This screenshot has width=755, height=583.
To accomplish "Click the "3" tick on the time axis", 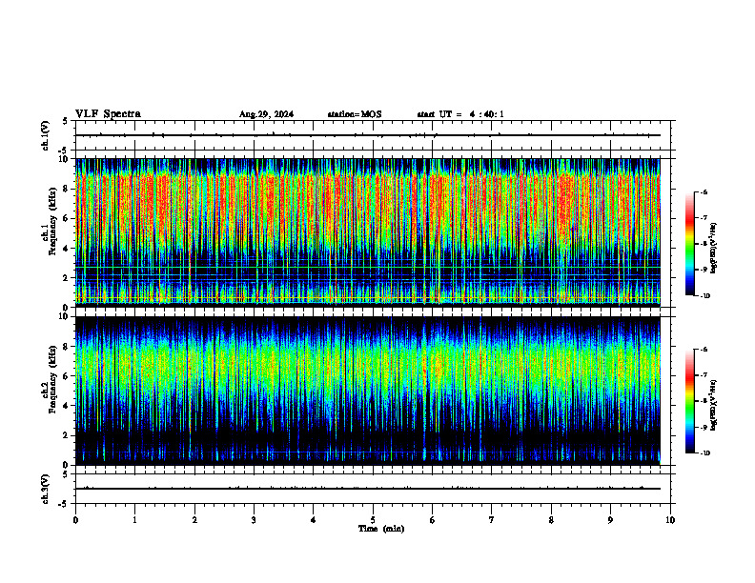I will tap(254, 520).
